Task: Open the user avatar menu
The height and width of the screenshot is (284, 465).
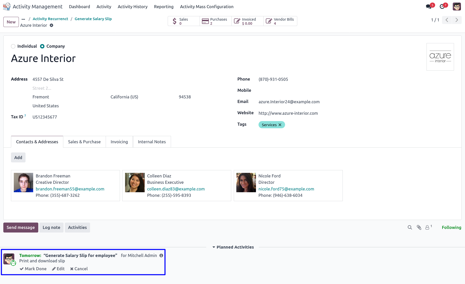Action: coord(457,7)
